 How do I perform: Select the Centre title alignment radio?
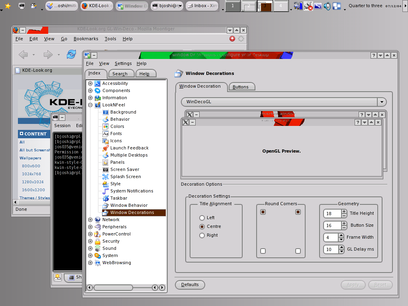[202, 227]
